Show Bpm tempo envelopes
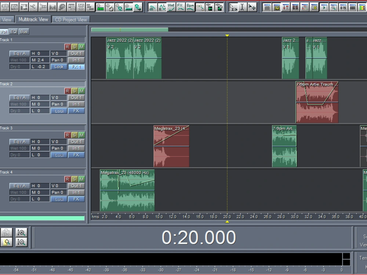Image resolution: width=367 pixels, height=275 pixels. click(x=190, y=7)
